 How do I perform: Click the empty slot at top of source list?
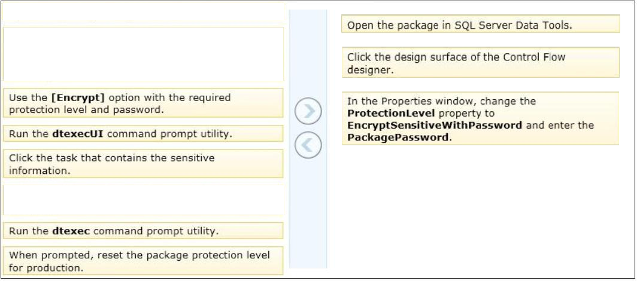point(143,54)
